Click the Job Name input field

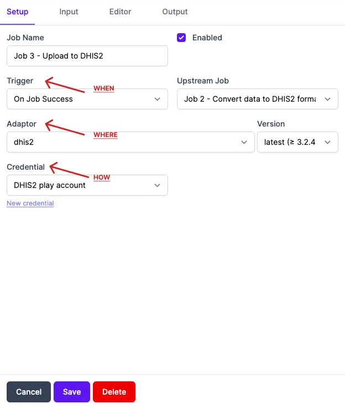tap(87, 56)
